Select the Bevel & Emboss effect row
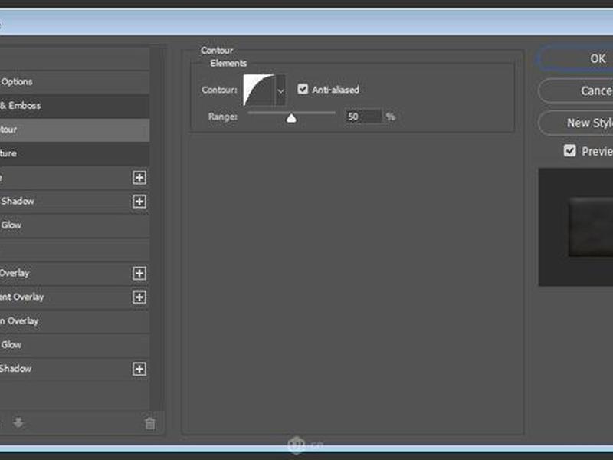The height and width of the screenshot is (460, 613). (x=74, y=106)
